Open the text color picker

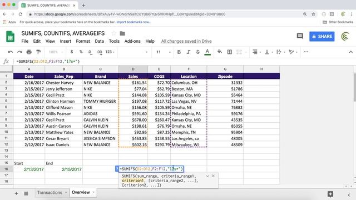(x=207, y=52)
